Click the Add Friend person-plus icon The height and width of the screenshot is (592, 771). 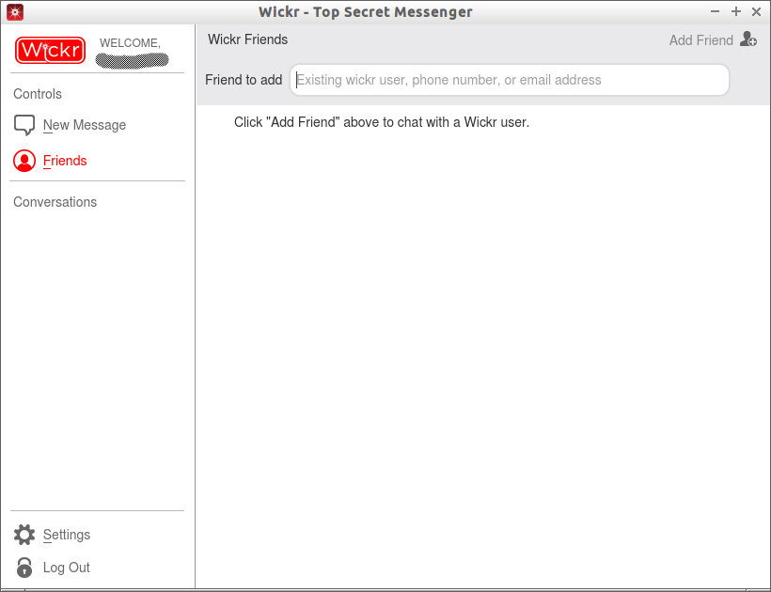tap(747, 39)
